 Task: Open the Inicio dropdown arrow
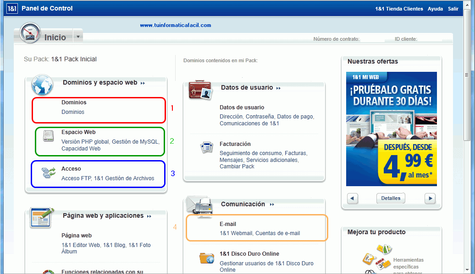pyautogui.click(x=78, y=37)
